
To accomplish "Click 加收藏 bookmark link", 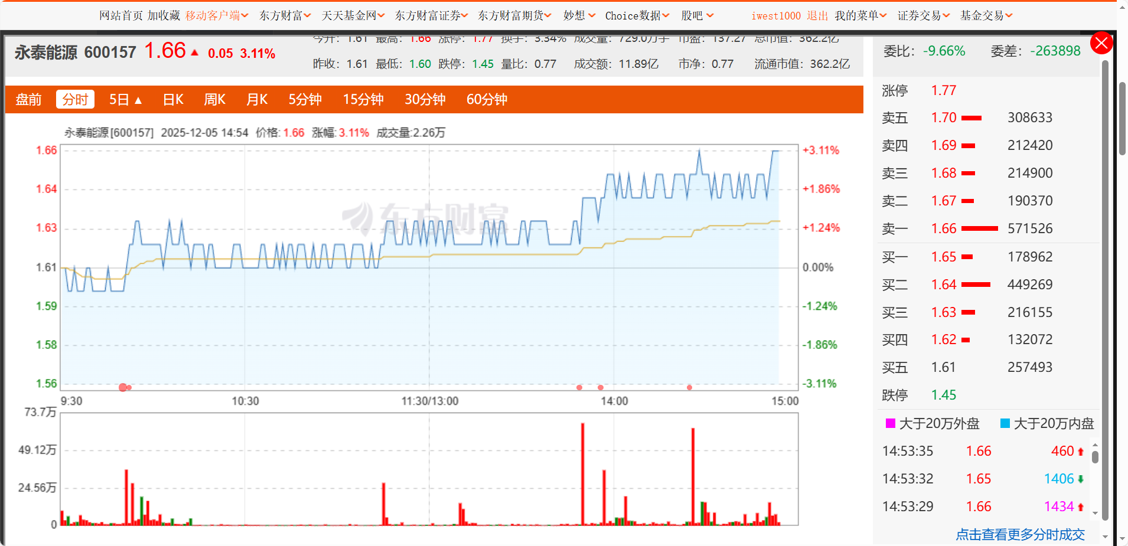I will pos(164,15).
